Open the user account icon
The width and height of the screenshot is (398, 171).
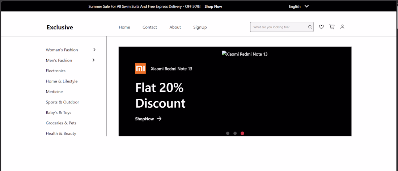pos(342,27)
